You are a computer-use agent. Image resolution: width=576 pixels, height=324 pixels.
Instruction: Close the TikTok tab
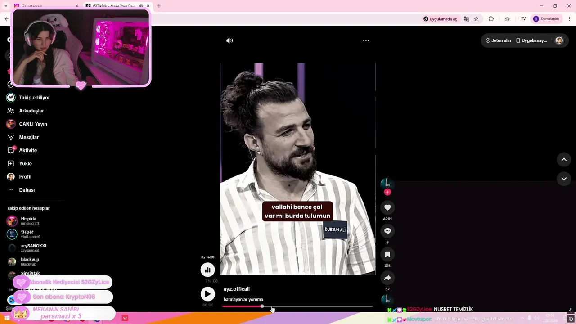(148, 6)
